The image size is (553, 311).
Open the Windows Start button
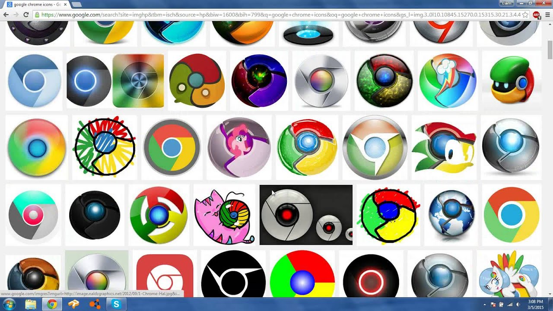(9, 305)
